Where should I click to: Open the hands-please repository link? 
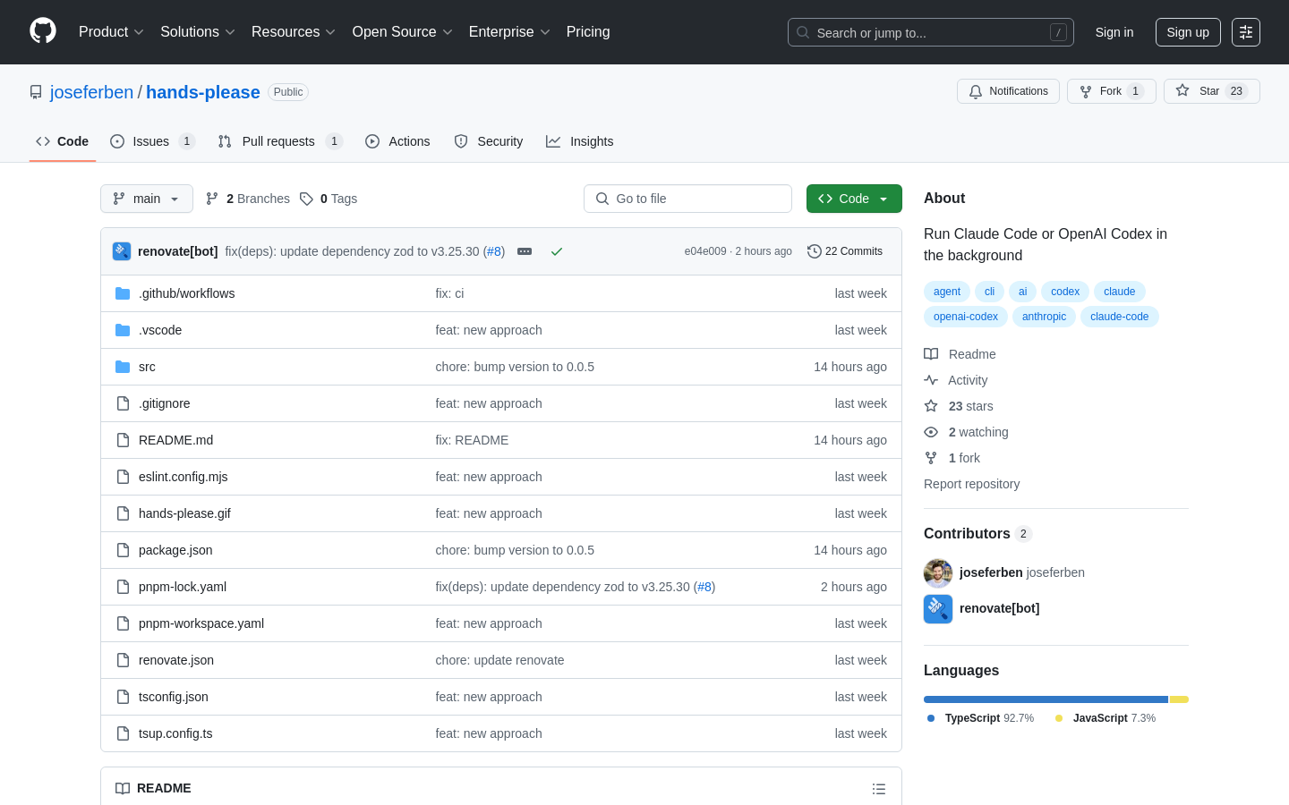203,92
